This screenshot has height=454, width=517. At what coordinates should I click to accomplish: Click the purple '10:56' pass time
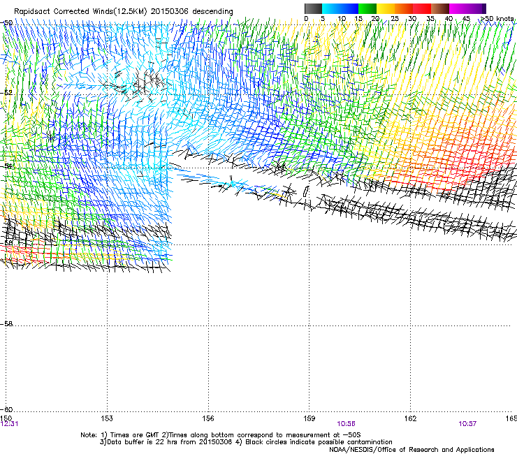[346, 424]
